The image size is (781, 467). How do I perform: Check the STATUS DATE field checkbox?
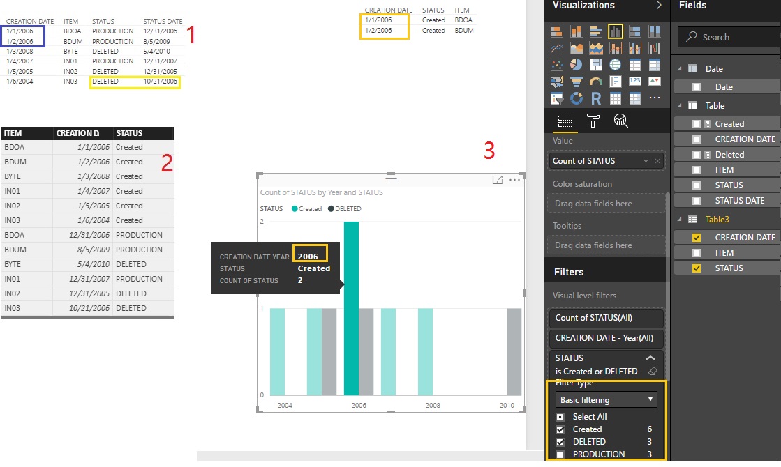click(x=697, y=201)
